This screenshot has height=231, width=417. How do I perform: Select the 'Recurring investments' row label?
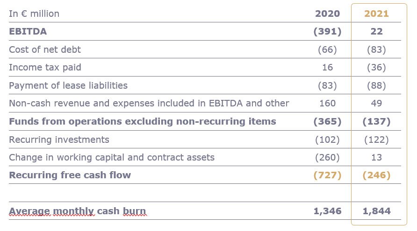(59, 140)
